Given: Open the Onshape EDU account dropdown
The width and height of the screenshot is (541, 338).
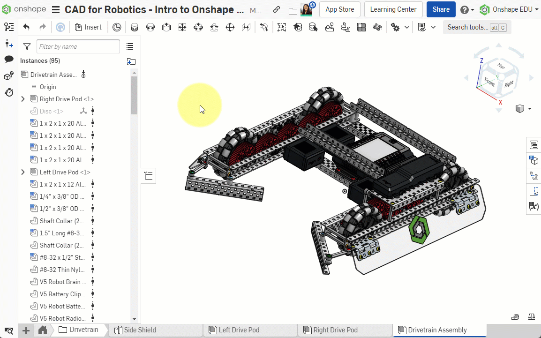Looking at the screenshot, I should (509, 9).
